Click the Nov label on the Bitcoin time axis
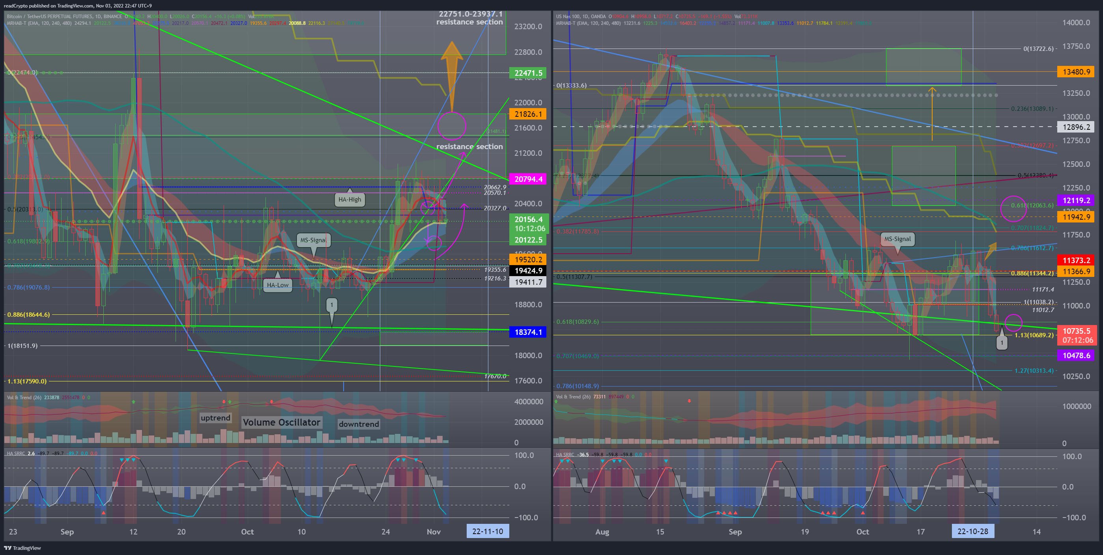Screen dimensions: 1103x555 pyautogui.click(x=433, y=531)
